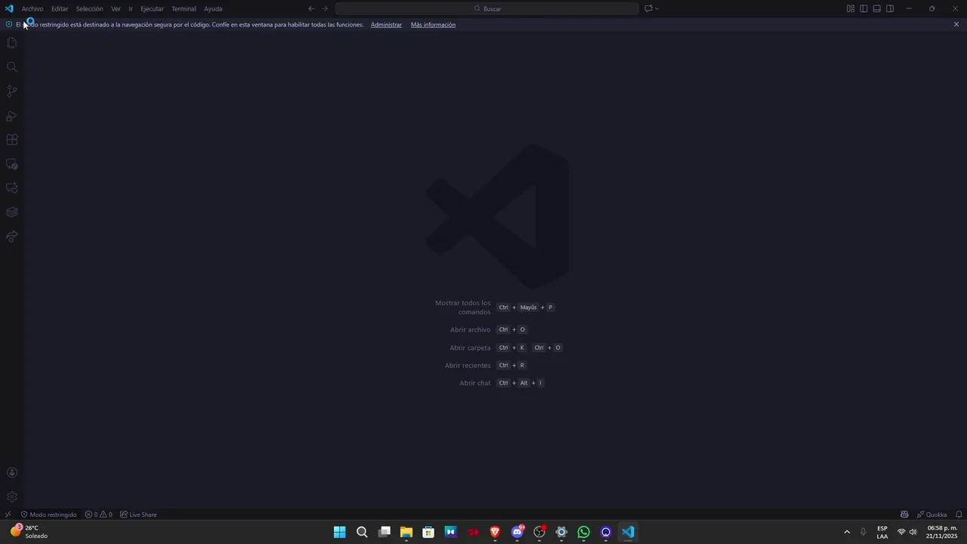Click the Buscar command center field
967x544 pixels.
[487, 9]
